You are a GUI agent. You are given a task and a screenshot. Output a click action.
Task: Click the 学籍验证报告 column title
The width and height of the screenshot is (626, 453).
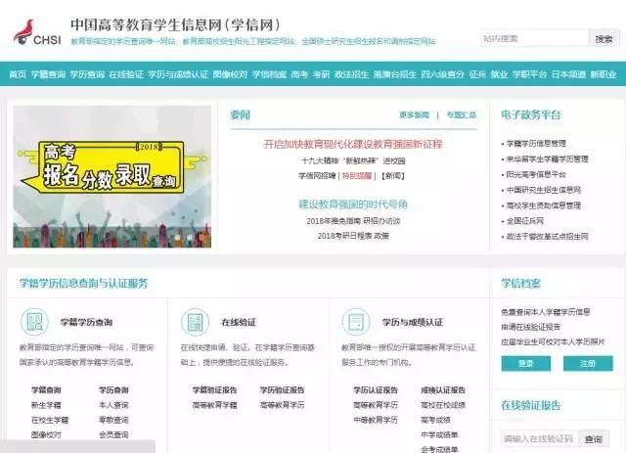pyautogui.click(x=214, y=389)
